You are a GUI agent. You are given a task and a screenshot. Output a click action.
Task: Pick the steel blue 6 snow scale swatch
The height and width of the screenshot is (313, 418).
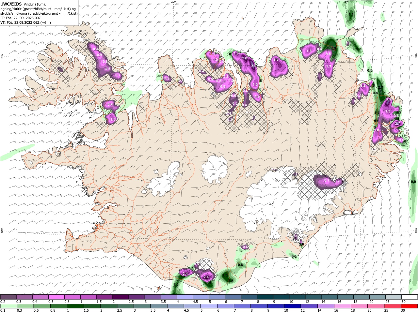point(233,297)
